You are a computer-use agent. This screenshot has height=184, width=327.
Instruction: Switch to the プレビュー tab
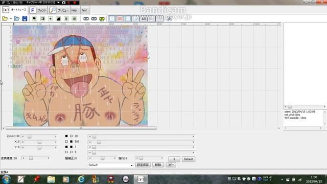[59, 10]
